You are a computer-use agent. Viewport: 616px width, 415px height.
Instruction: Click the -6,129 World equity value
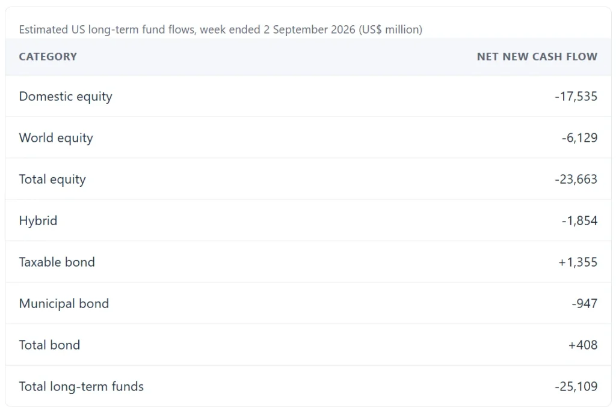coord(579,138)
